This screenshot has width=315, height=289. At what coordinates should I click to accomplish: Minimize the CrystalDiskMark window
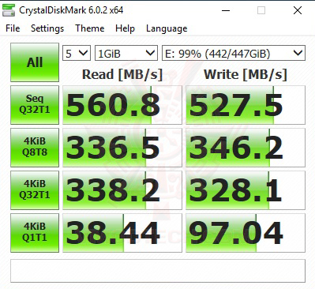[226, 10]
